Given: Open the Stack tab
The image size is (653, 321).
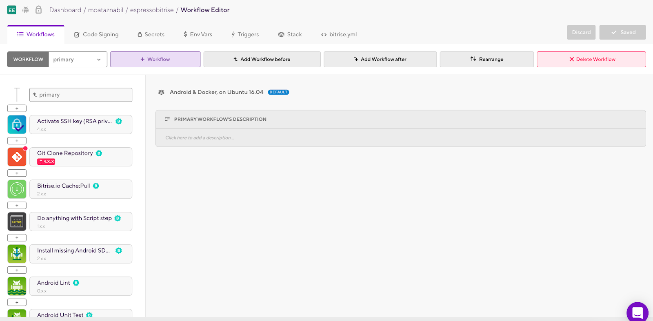Looking at the screenshot, I should click(290, 35).
